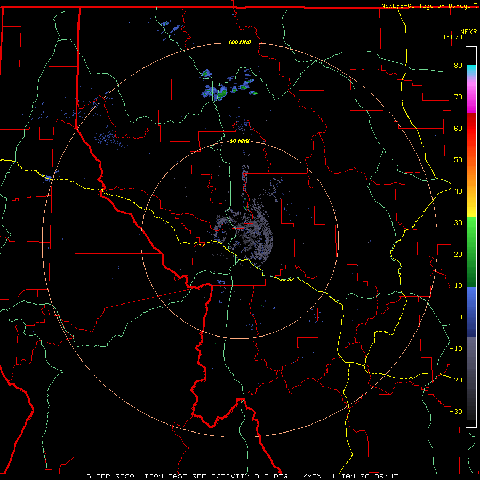Click the "50" value on dBZ scale
Viewport: 480px width, 480px height.
[x=458, y=160]
